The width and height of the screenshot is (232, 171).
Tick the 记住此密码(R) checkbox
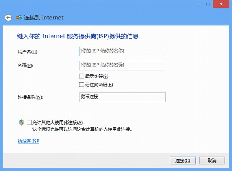[81, 85]
